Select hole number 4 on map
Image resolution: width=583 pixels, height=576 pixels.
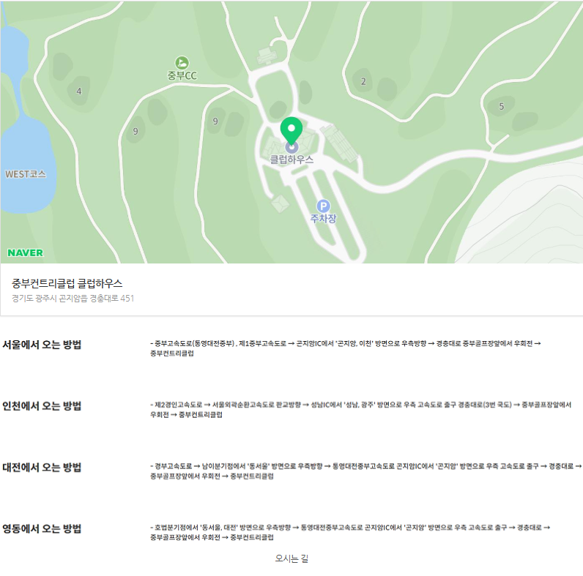[x=79, y=91]
